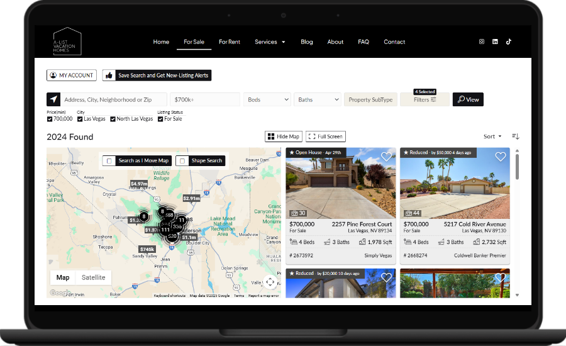This screenshot has width=566, height=346.
Task: Uncheck the North Las Vegas filter
Action: 113,119
